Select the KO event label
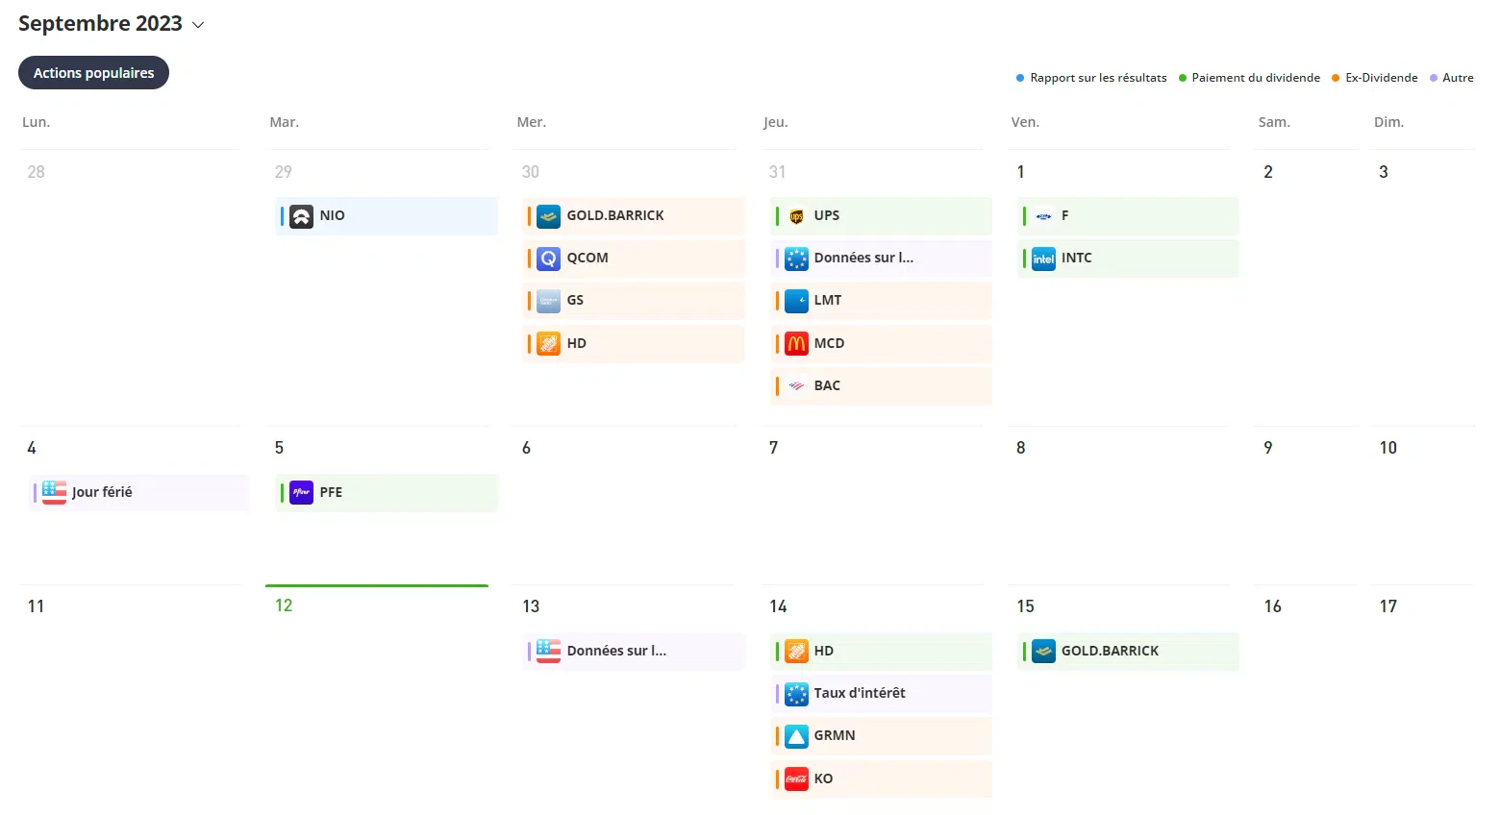1500x815 pixels. pos(823,778)
